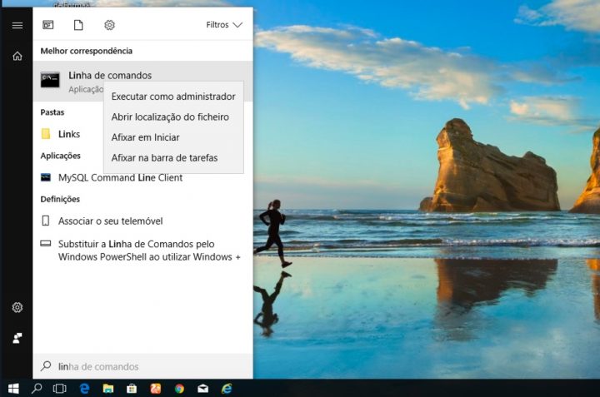Screen dimensions: 600x397
Task: Open the hamburger menu in the search sidebar
Action: pos(17,25)
